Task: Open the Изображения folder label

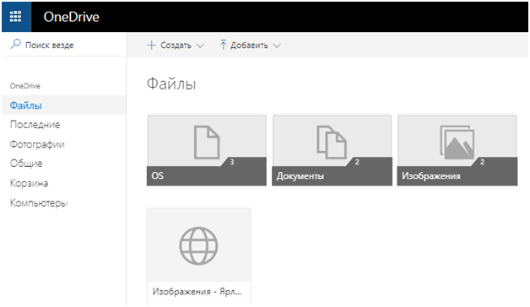Action: click(x=431, y=176)
